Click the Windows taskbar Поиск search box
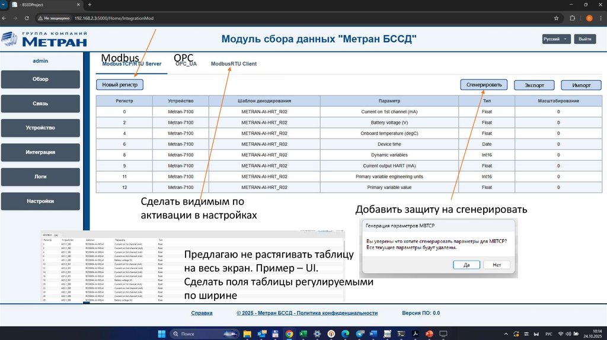Screen dimensions: 607x340 click(204, 333)
